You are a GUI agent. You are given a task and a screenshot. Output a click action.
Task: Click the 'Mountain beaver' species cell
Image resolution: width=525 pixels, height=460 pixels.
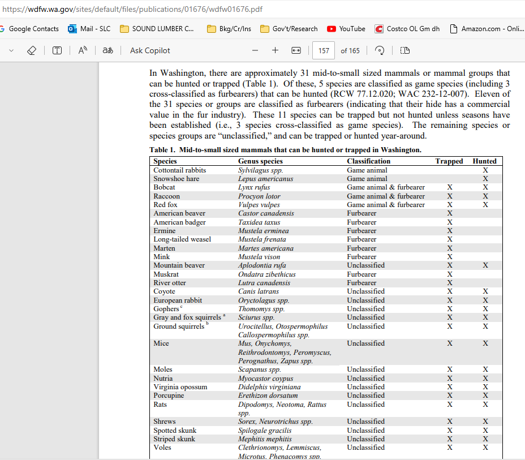[x=179, y=265]
